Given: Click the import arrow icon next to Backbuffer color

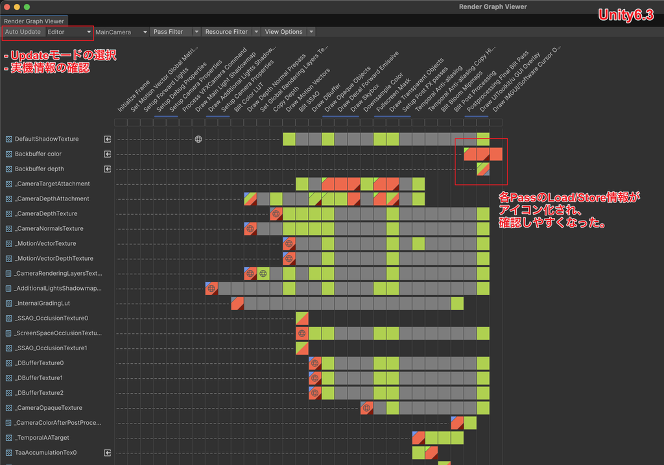Looking at the screenshot, I should point(108,154).
